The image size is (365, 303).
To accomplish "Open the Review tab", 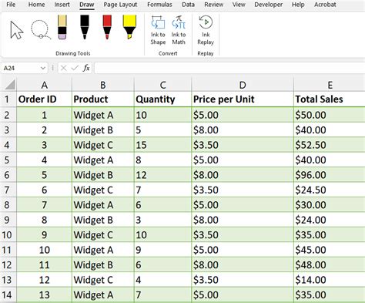I will 214,5.
